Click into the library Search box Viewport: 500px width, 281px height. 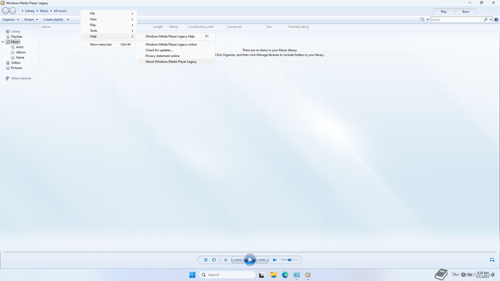coord(457,20)
